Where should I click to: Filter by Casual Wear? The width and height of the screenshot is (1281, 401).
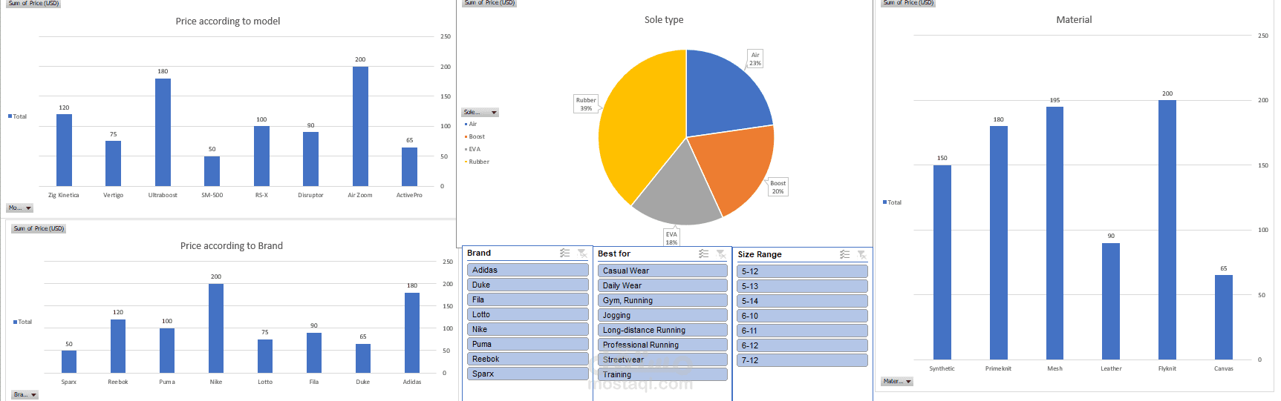(x=662, y=271)
